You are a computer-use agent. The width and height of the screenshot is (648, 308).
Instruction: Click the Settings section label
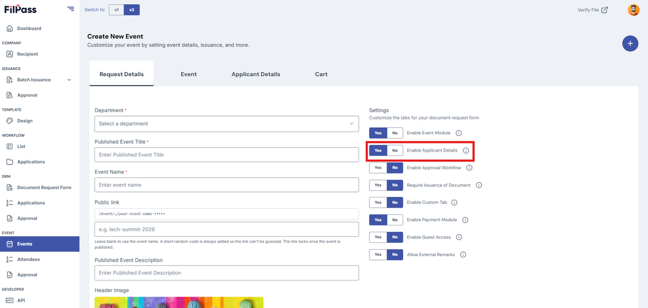tap(379, 110)
